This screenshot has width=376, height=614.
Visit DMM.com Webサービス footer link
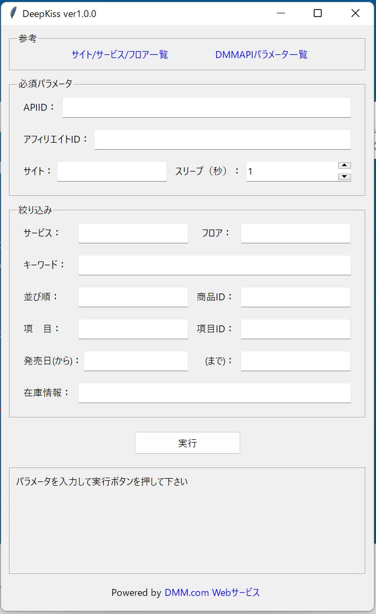tap(212, 593)
